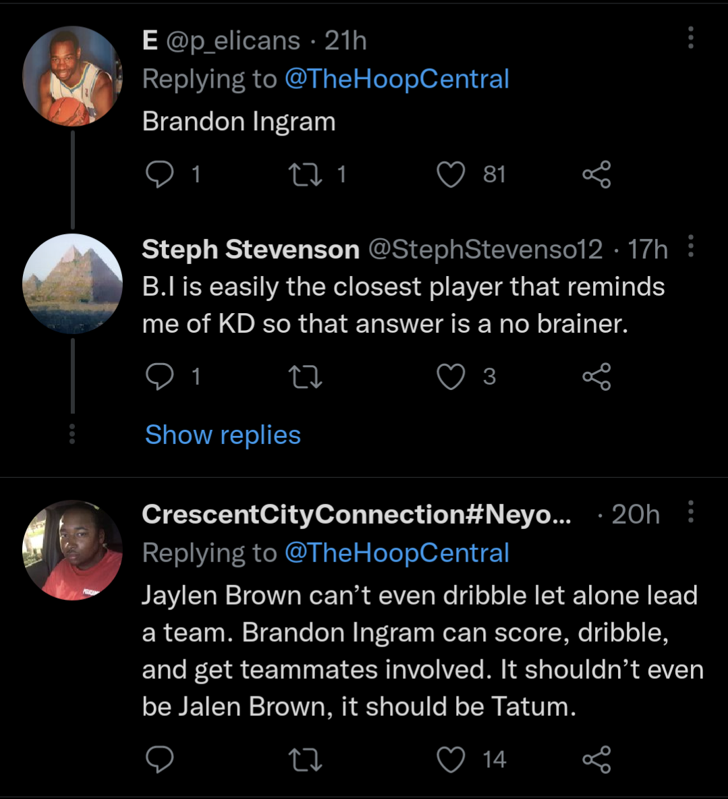This screenshot has height=799, width=728.
Task: Share CrescentCityConnection's tweet
Action: [596, 759]
